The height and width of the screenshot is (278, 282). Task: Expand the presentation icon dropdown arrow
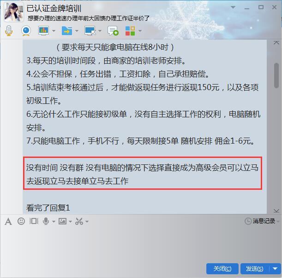[x=54, y=31]
